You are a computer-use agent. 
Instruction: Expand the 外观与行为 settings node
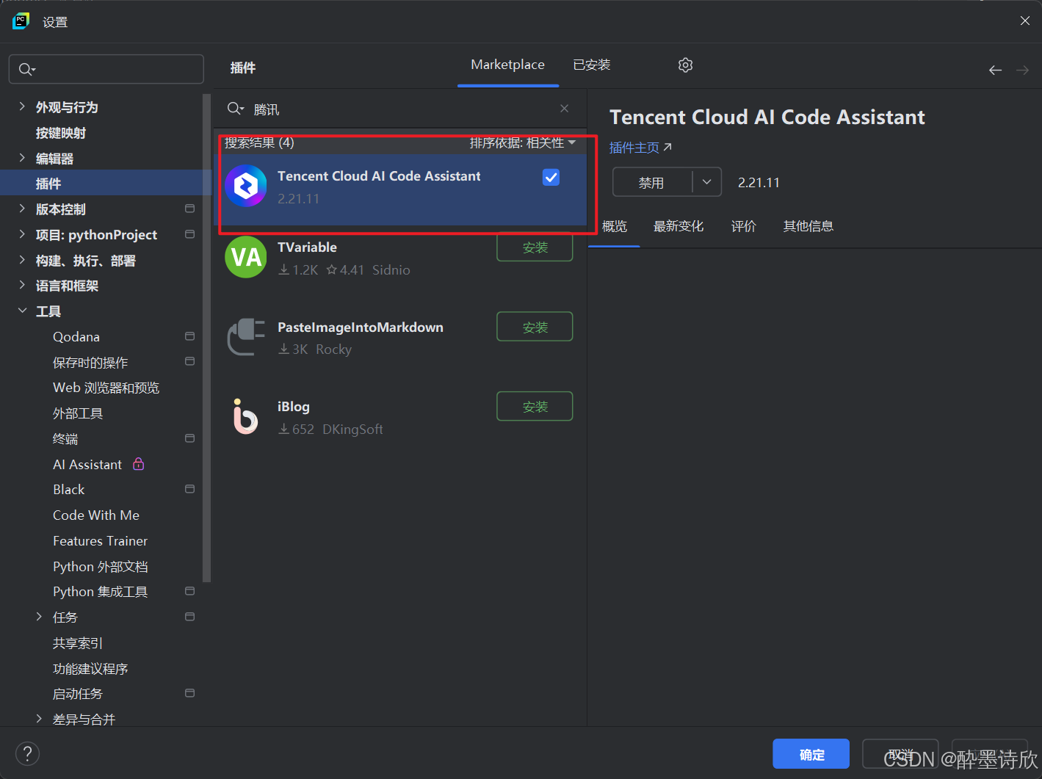(x=22, y=106)
